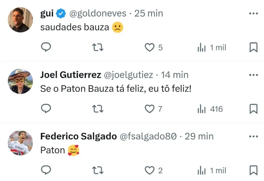Bookmark Joel Gutierrez's tweet
The height and width of the screenshot is (181, 264).
(253, 109)
